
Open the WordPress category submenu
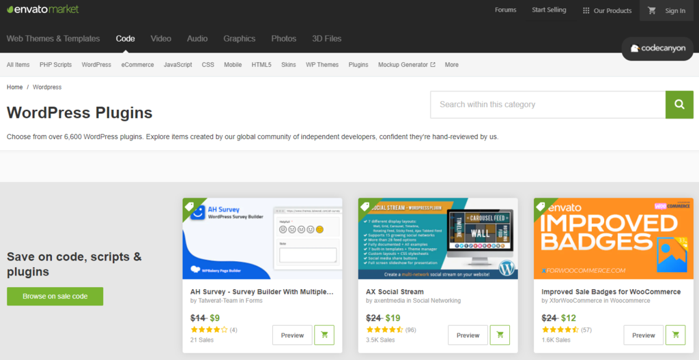tap(96, 65)
